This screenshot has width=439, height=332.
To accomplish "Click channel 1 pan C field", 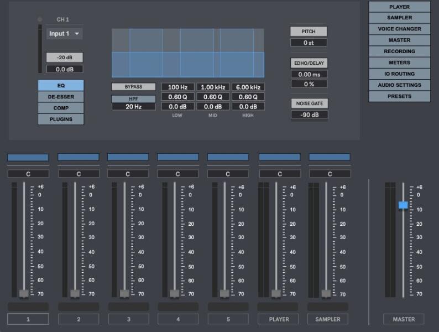I will click(x=28, y=174).
